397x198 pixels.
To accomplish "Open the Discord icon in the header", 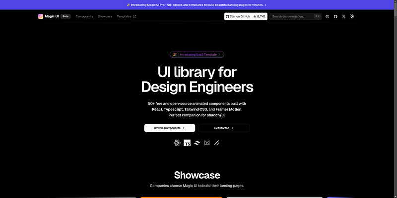I will click(327, 16).
